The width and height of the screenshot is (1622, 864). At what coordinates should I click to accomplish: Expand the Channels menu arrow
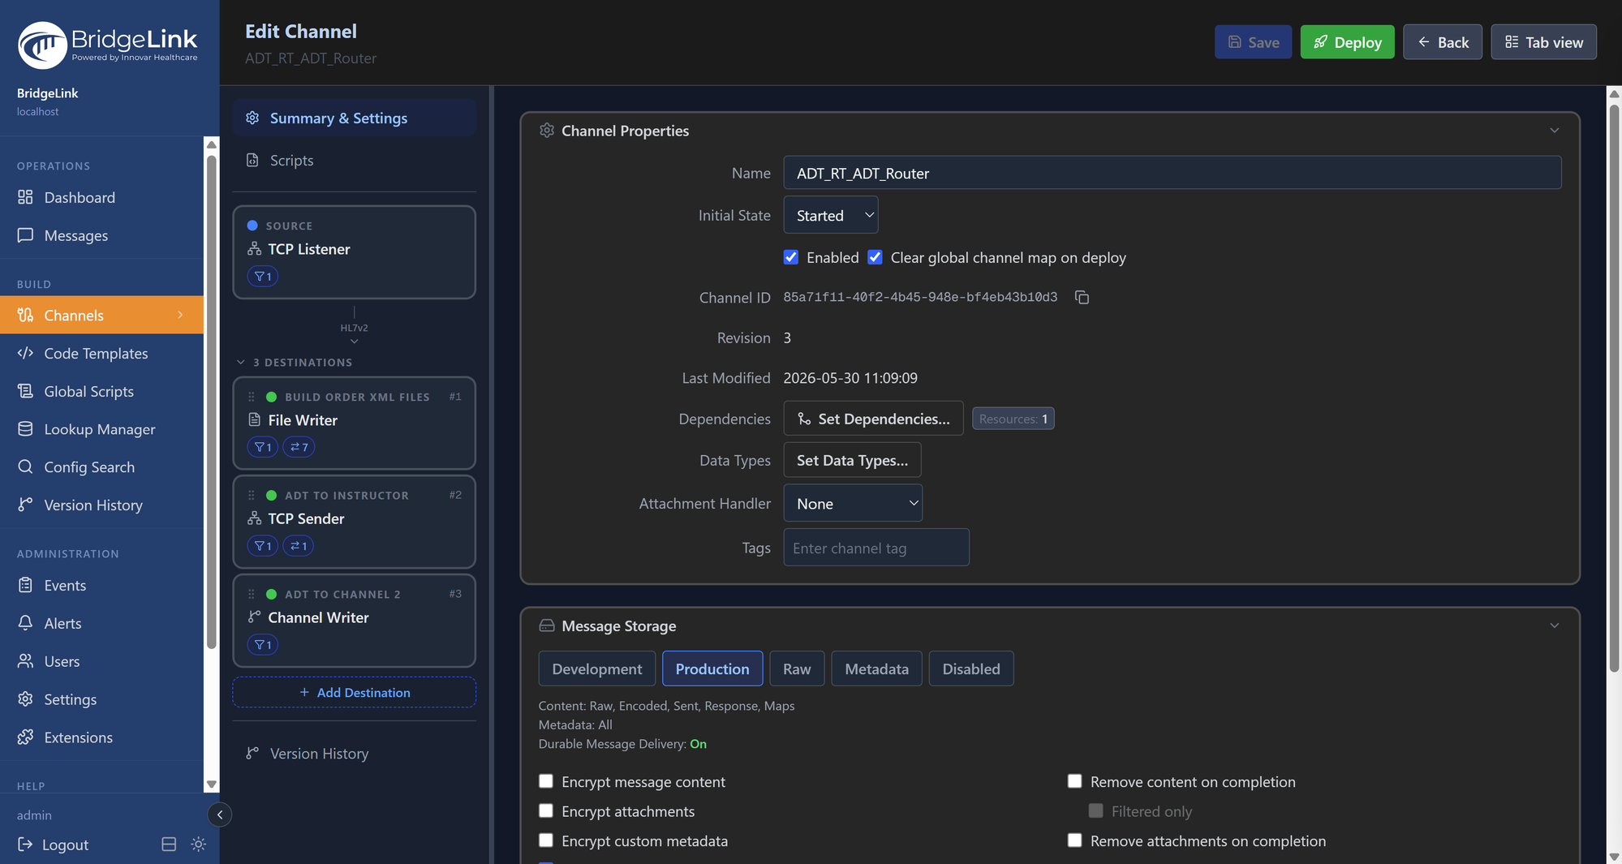tap(180, 315)
